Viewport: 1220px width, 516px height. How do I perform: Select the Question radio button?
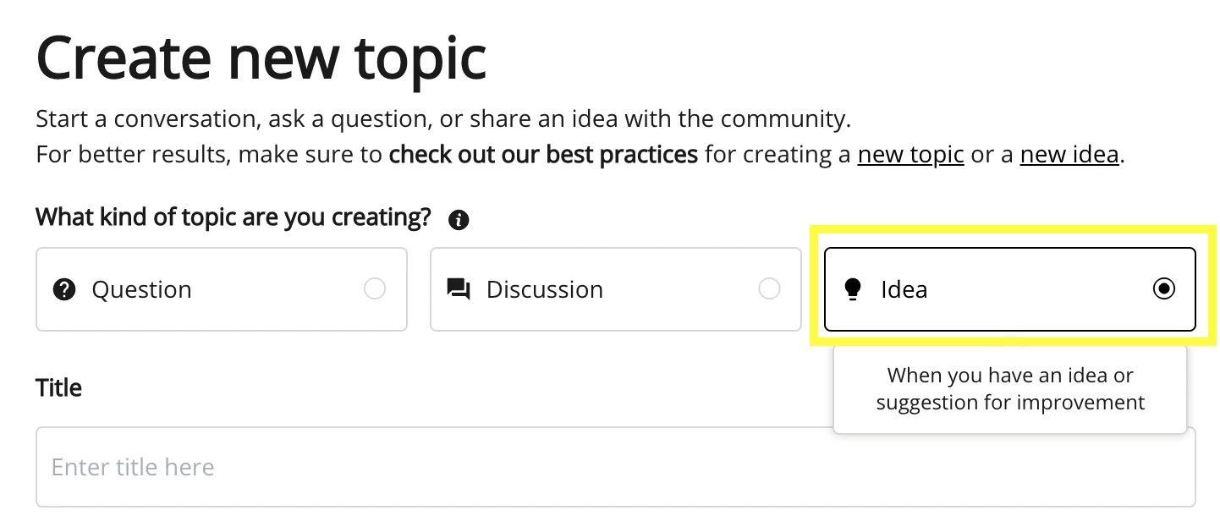coord(375,289)
